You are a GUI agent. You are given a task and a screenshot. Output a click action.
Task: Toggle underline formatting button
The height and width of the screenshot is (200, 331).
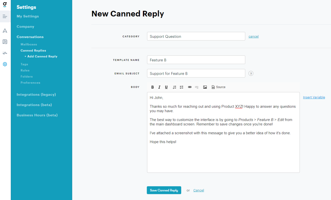coord(166,87)
